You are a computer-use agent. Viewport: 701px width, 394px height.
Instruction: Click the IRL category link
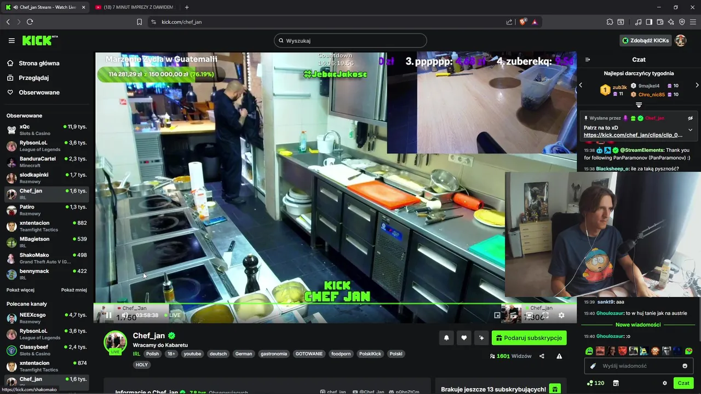136,354
